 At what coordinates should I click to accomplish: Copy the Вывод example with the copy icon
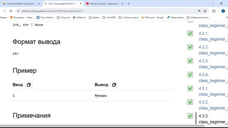tap(114, 85)
